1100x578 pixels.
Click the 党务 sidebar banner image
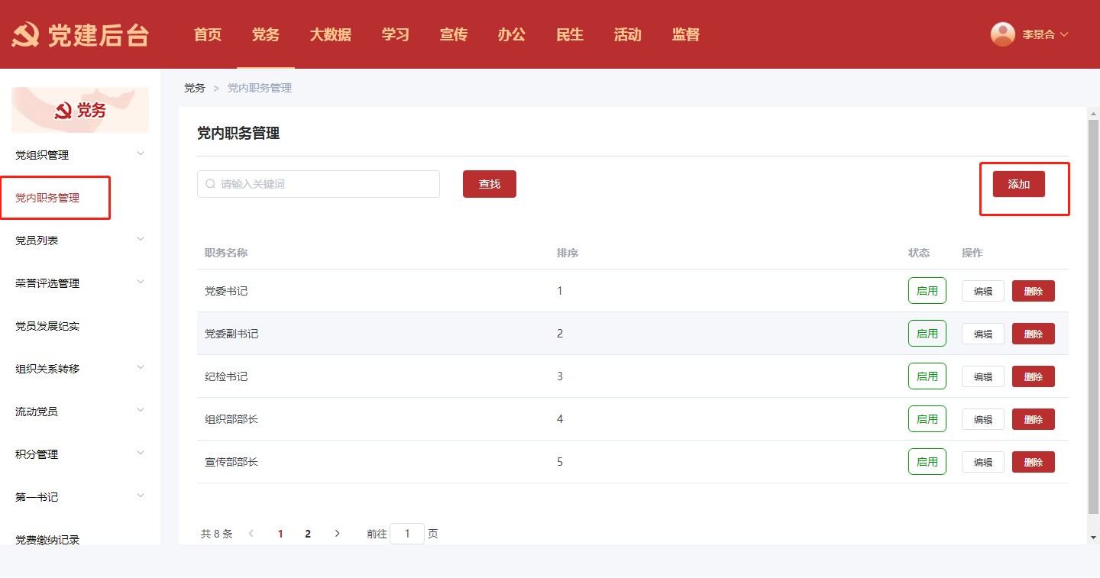(80, 110)
